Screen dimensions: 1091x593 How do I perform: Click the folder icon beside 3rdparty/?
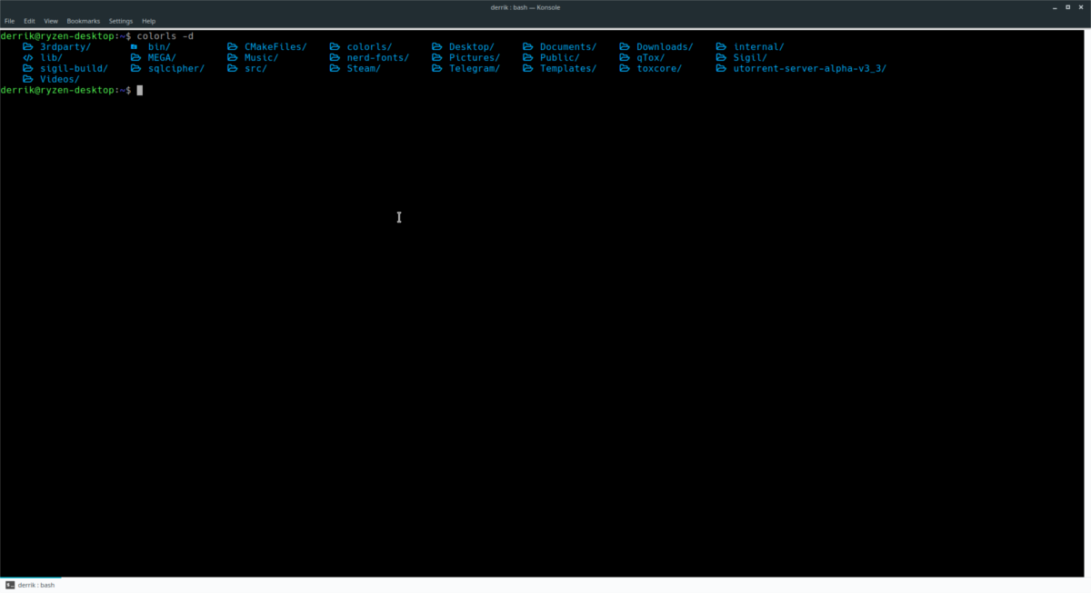pyautogui.click(x=27, y=47)
